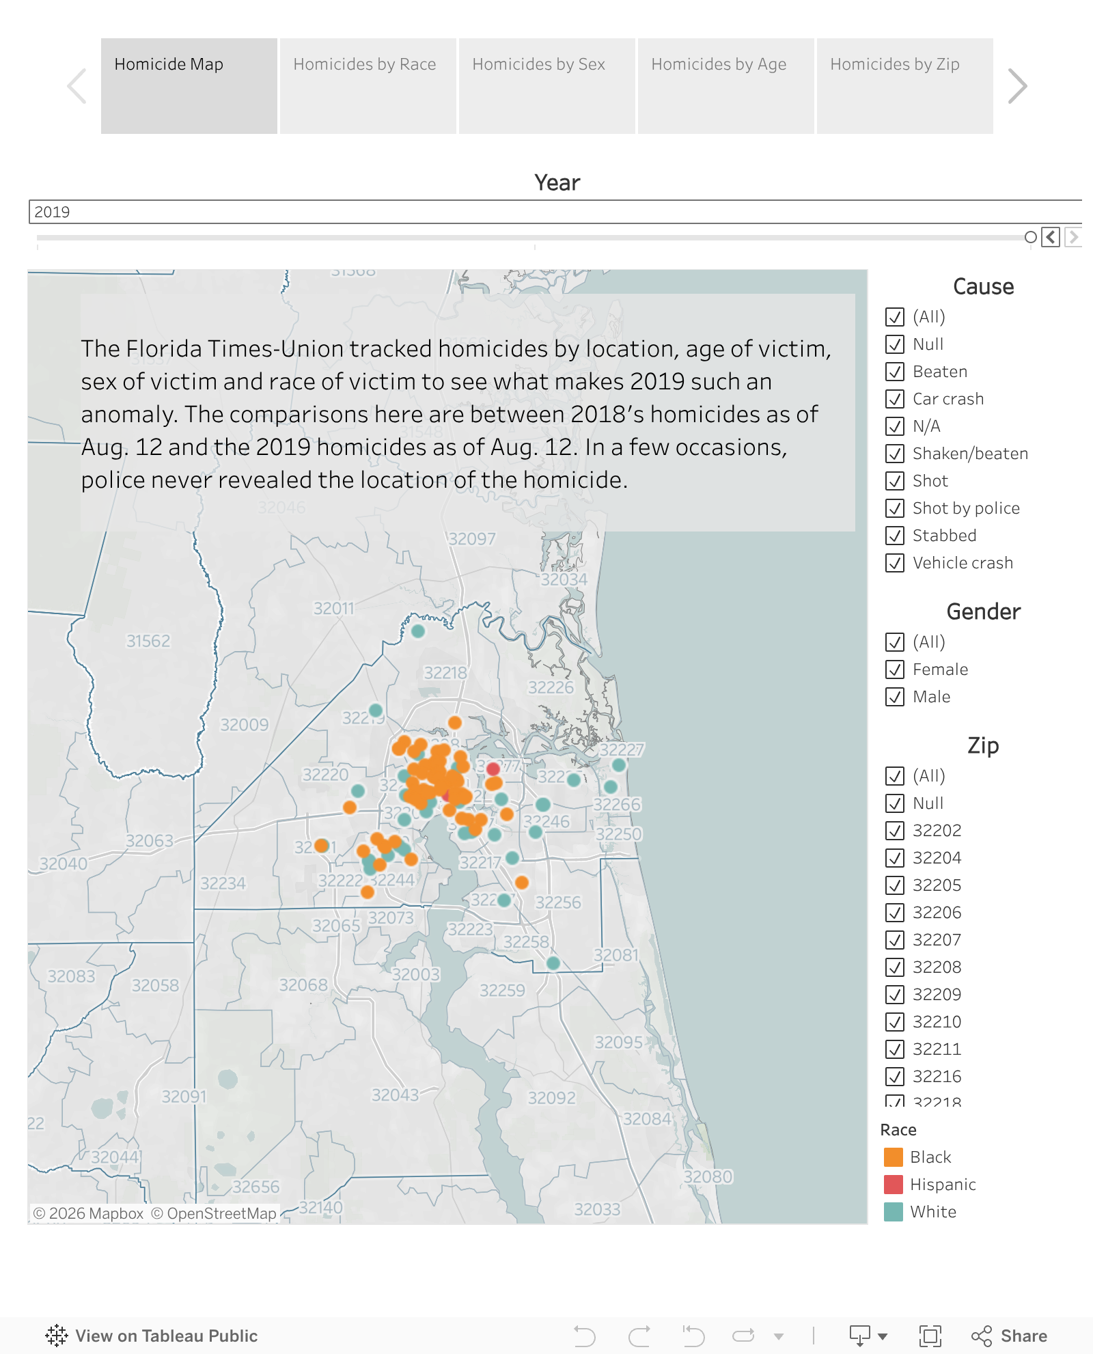Click the Tableau logo icon
The image size is (1093, 1354).
click(x=57, y=1336)
